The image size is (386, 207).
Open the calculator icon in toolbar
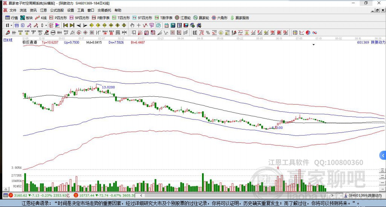click(173, 25)
